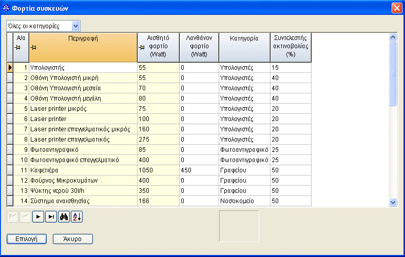Viewport: 405px width, 257px height.
Task: Click the Συντελεστής ακτινοβολίας column header
Action: click(291, 48)
